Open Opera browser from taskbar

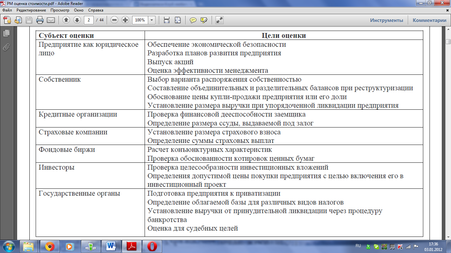[152, 246]
